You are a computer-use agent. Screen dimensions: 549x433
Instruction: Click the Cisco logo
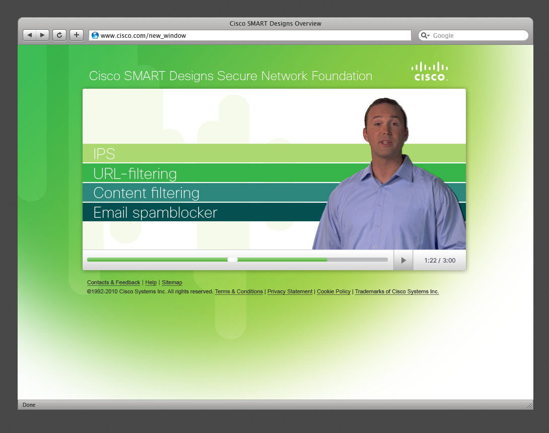[430, 72]
